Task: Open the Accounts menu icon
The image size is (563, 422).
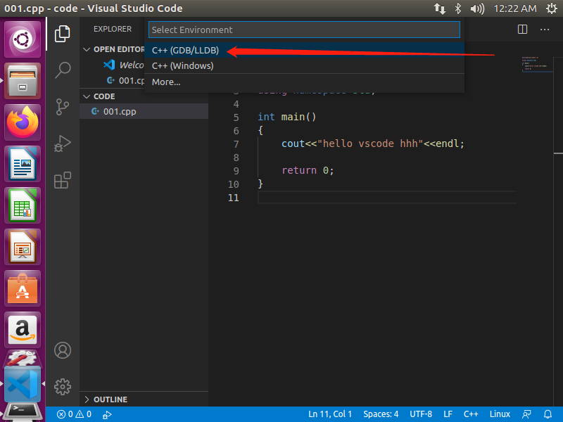Action: 63,350
